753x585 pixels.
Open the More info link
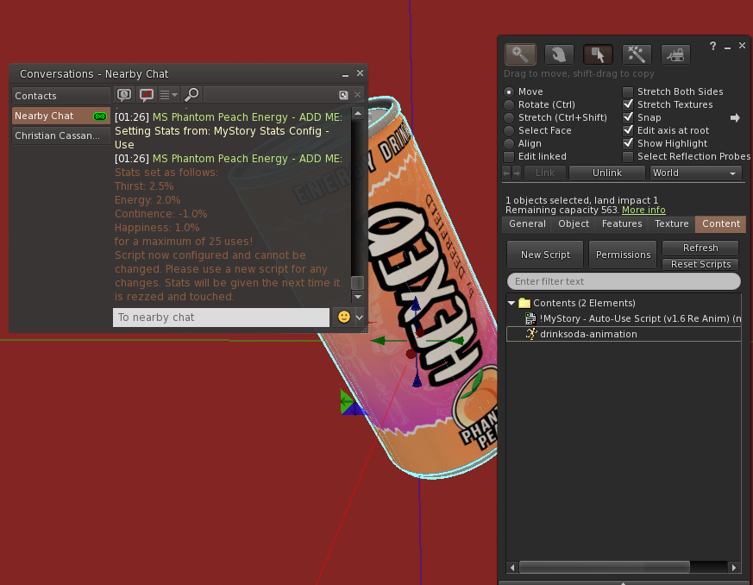643,210
